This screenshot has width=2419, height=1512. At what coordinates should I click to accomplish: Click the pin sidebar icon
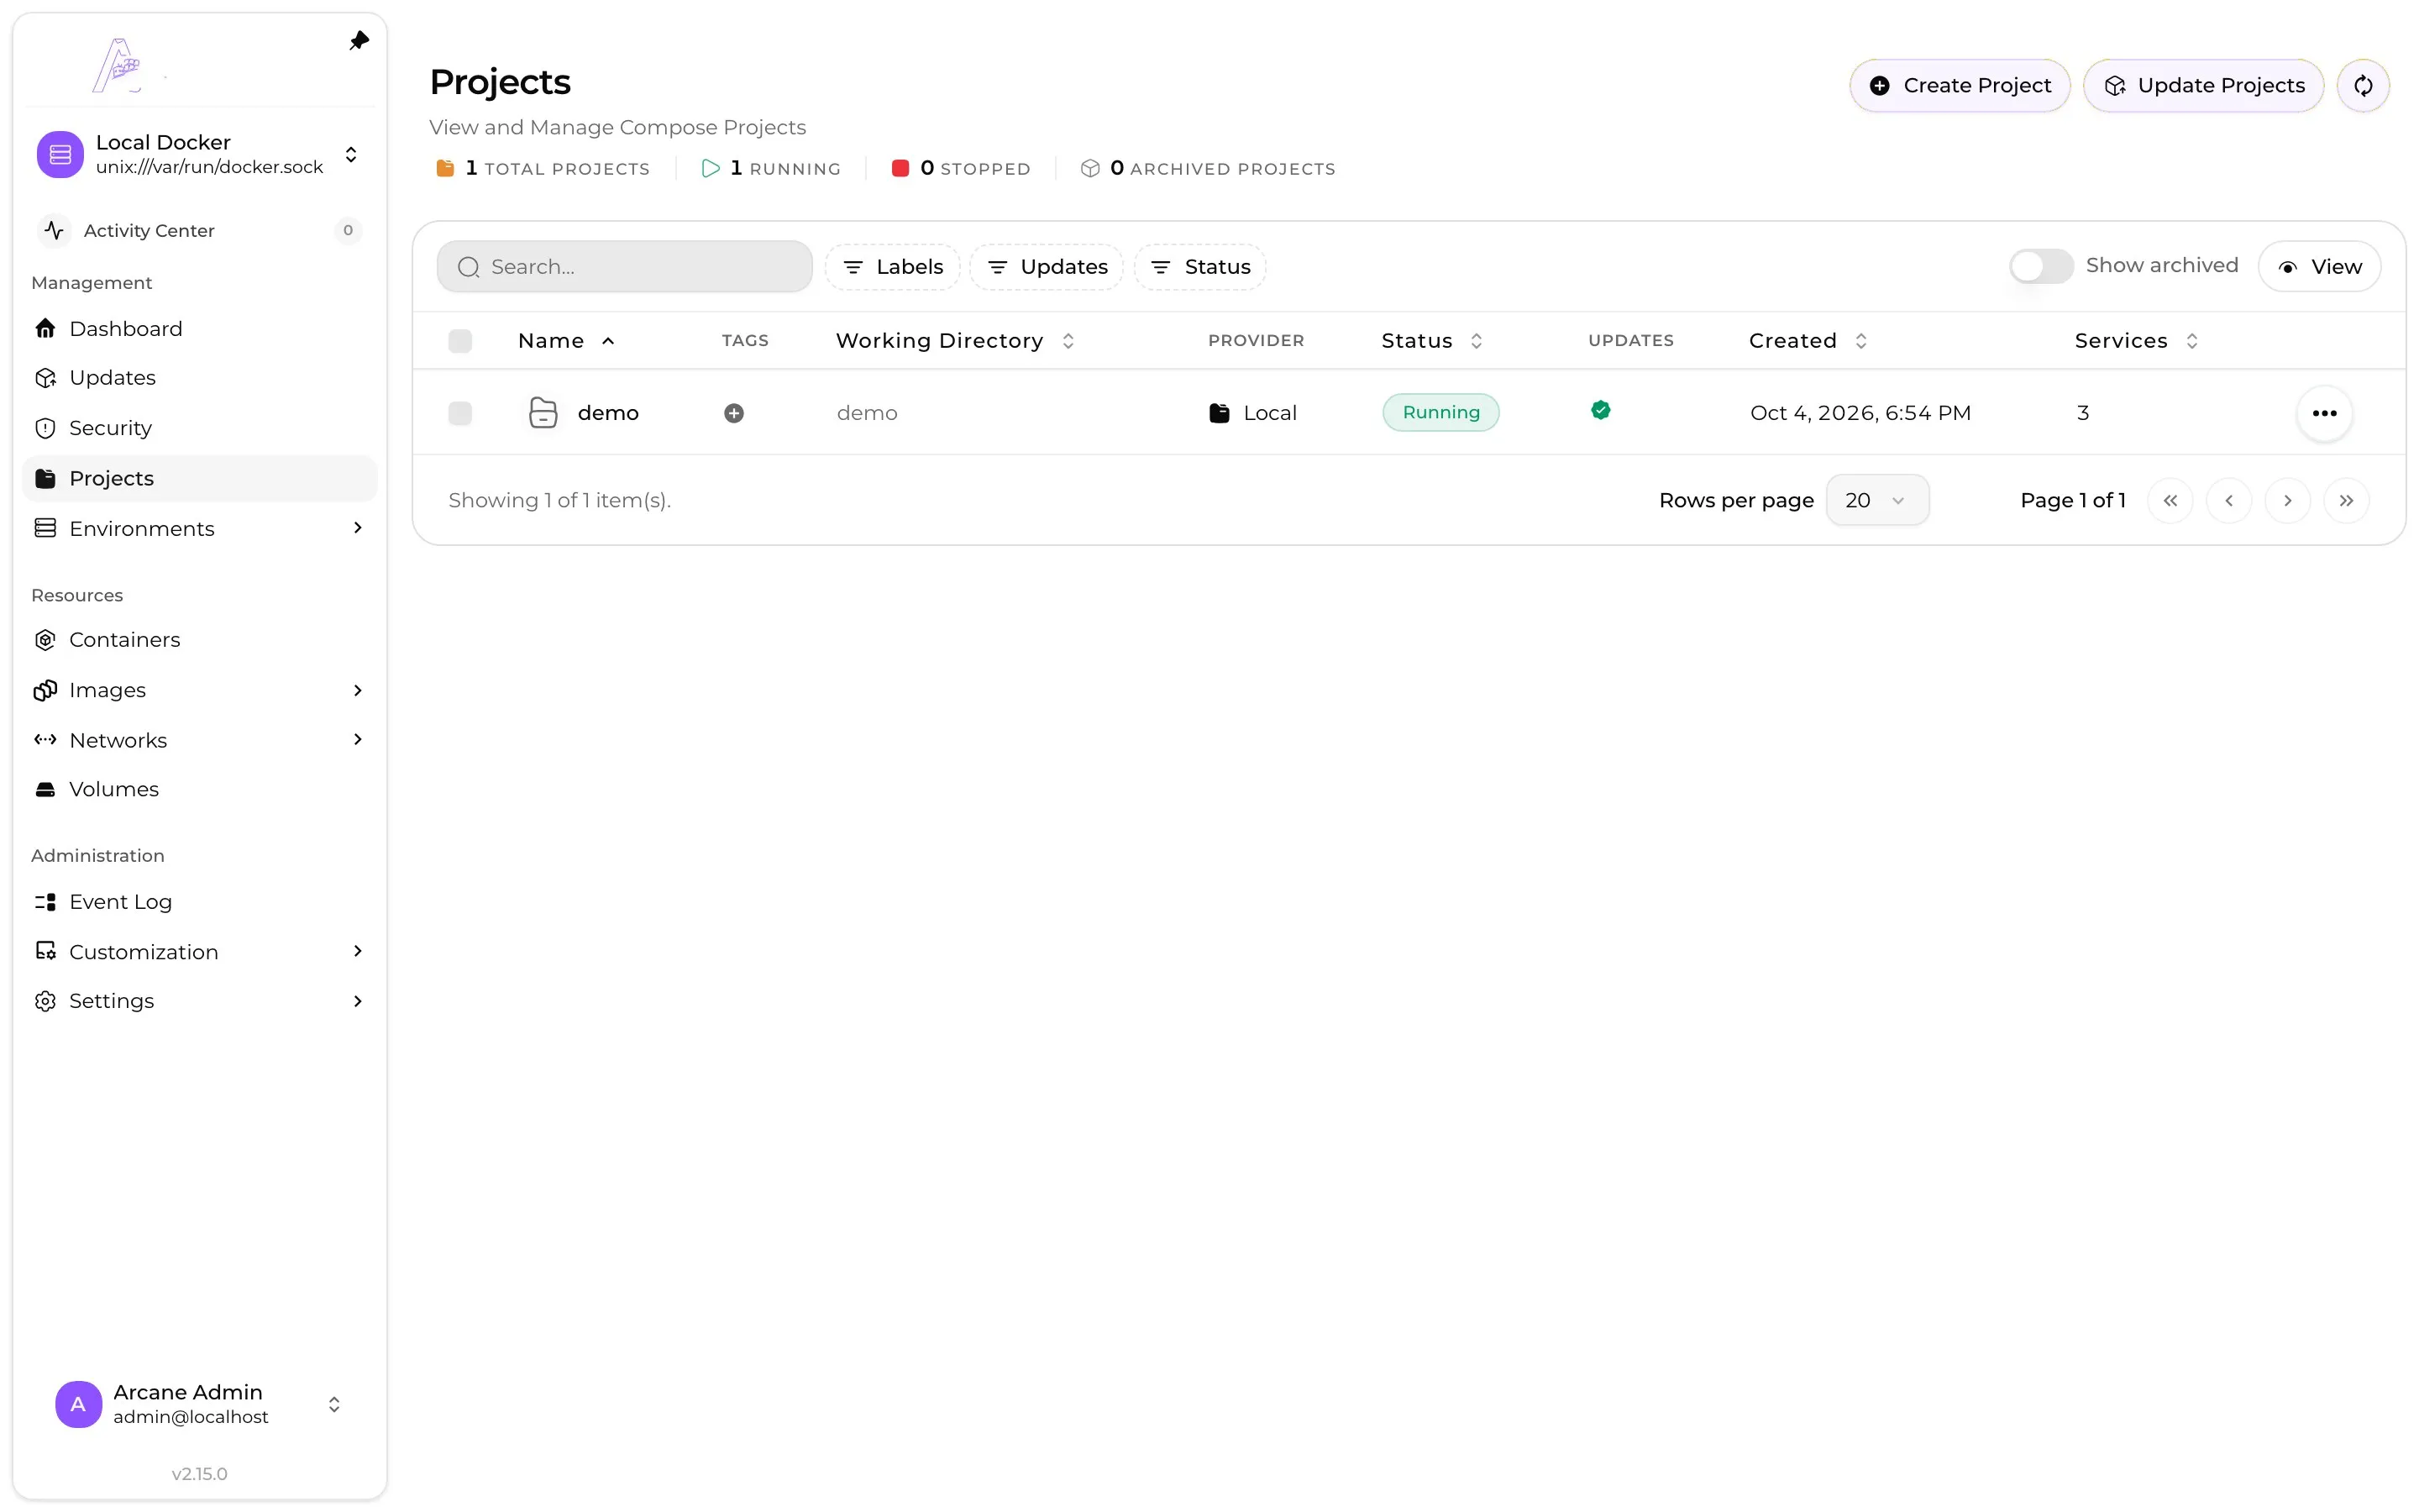359,41
